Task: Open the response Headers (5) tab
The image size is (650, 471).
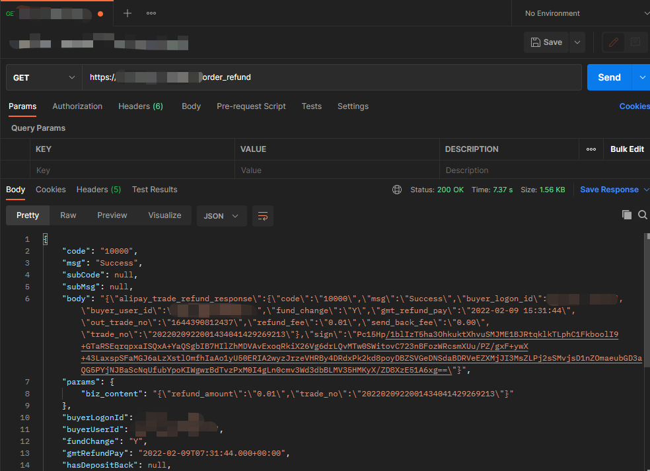Action: click(x=98, y=190)
